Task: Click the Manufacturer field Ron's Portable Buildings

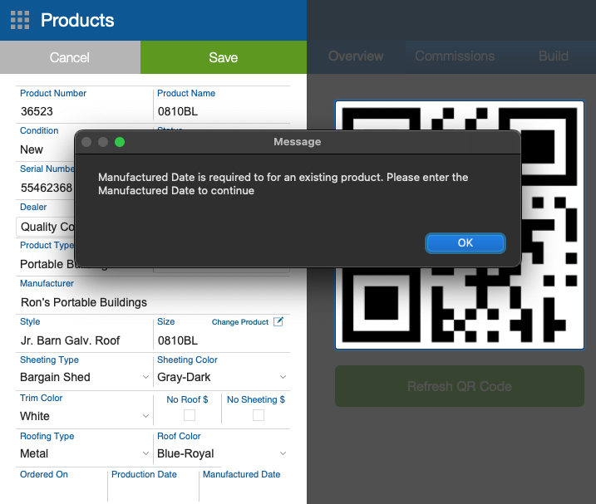Action: coord(153,302)
